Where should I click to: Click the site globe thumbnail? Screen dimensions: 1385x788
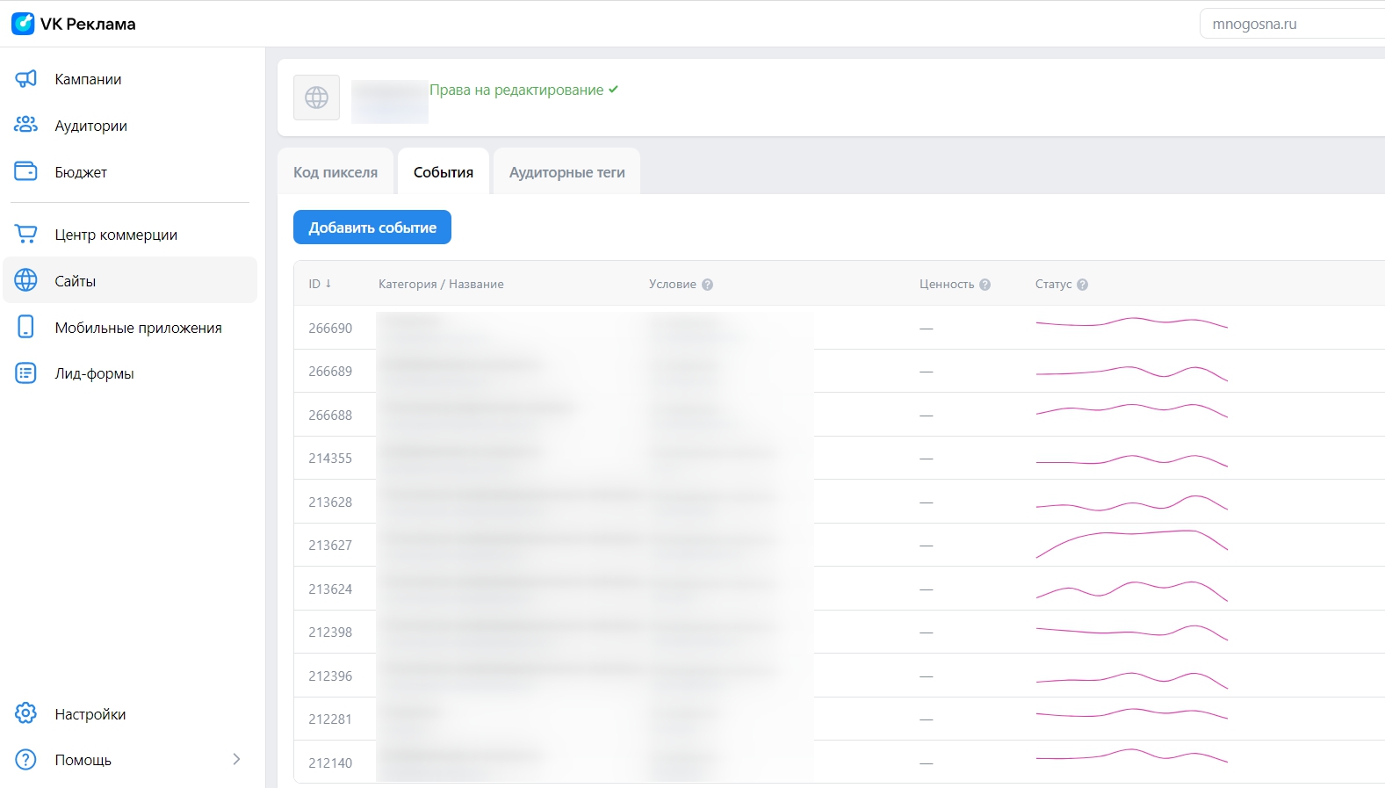(316, 98)
